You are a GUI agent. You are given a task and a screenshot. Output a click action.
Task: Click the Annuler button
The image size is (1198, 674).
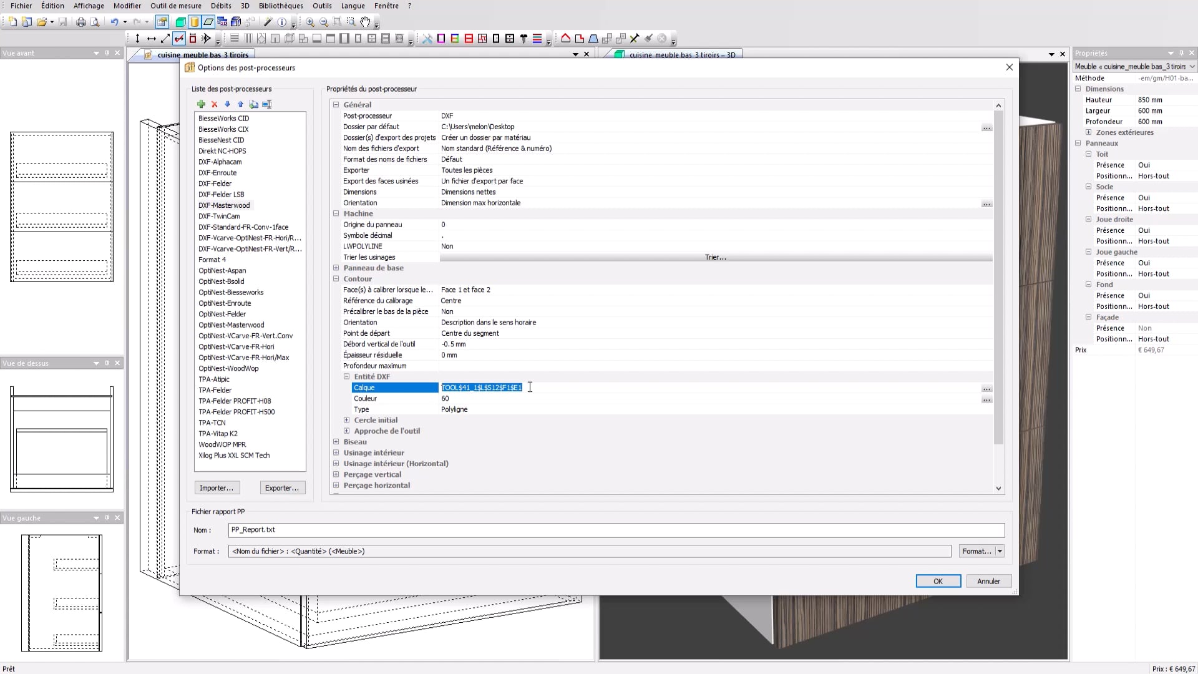click(988, 581)
